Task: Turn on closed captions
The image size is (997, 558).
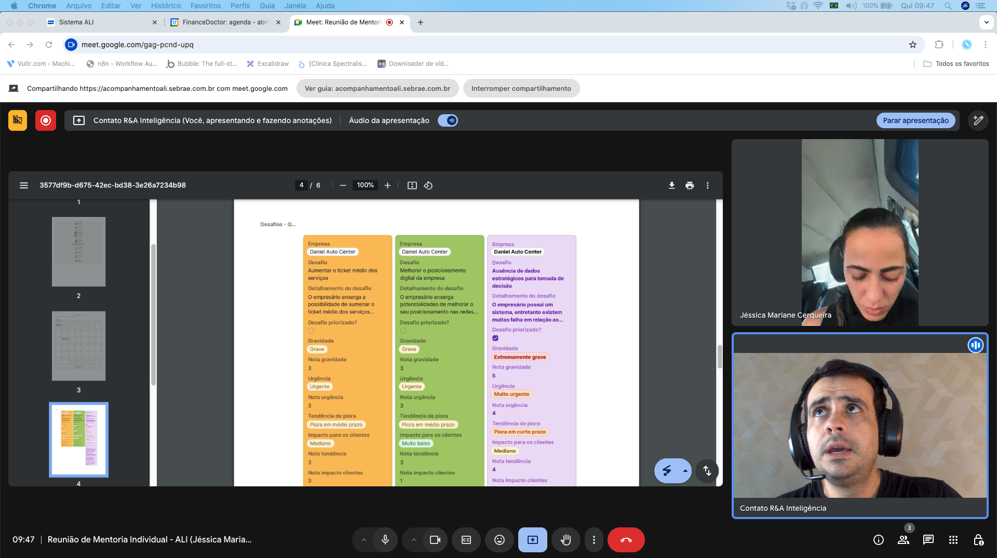Action: [x=466, y=540]
